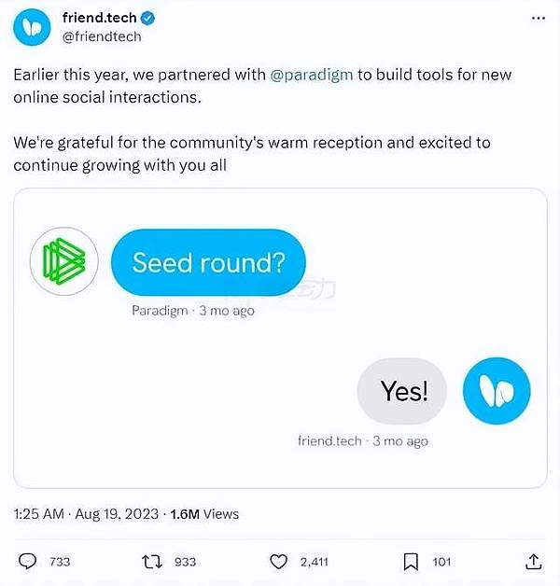Click the friend.tech display name
The width and height of the screenshot is (560, 586).
tap(99, 19)
